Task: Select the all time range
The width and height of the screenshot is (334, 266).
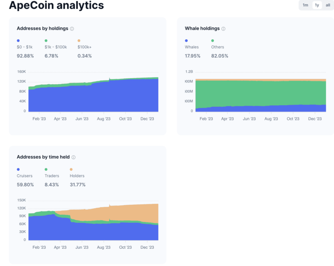Action: [x=328, y=5]
